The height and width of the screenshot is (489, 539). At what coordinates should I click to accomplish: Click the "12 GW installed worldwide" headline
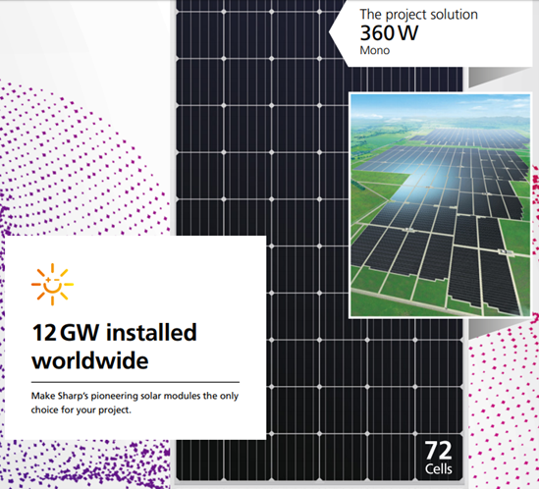(114, 347)
